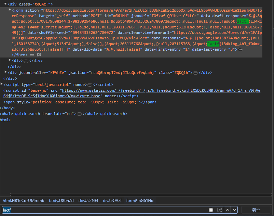Viewport: 274px width, 216px height.
Task: Cancel search with the 취소 button
Action: [256, 210]
